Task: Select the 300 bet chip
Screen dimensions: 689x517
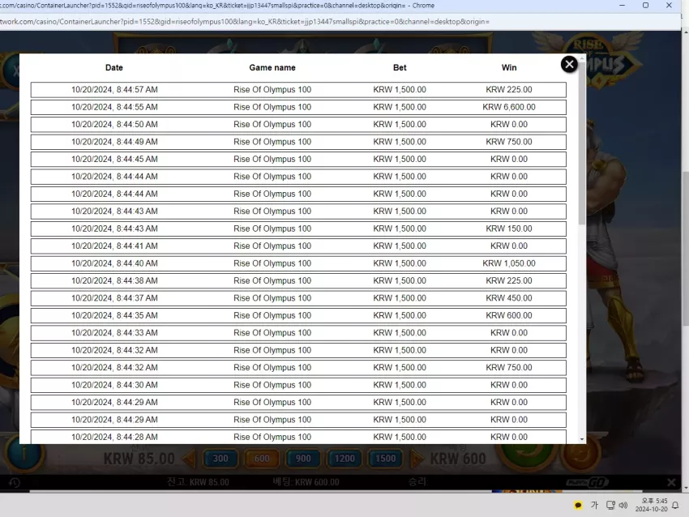Action: [x=220, y=459]
